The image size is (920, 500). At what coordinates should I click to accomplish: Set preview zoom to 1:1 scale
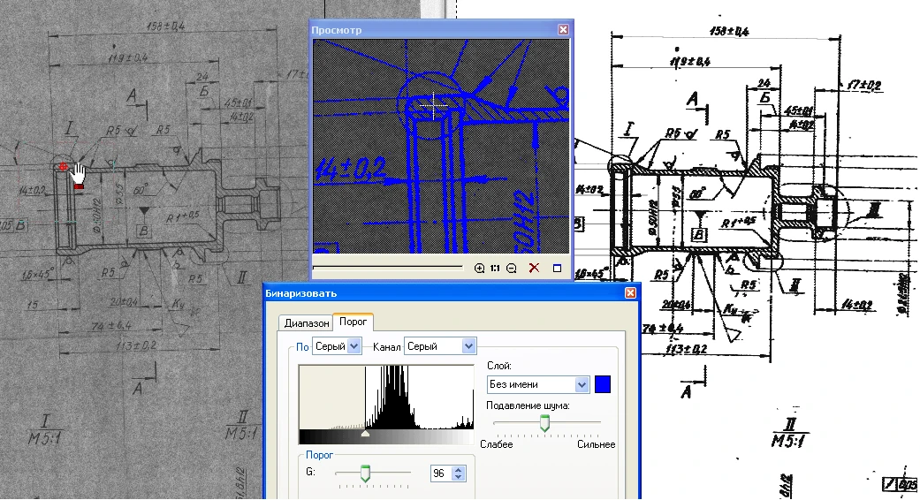[x=495, y=269]
